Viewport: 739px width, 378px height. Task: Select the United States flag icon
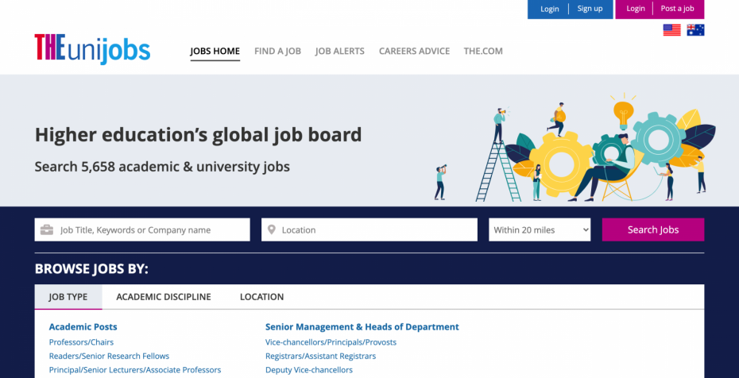(671, 30)
